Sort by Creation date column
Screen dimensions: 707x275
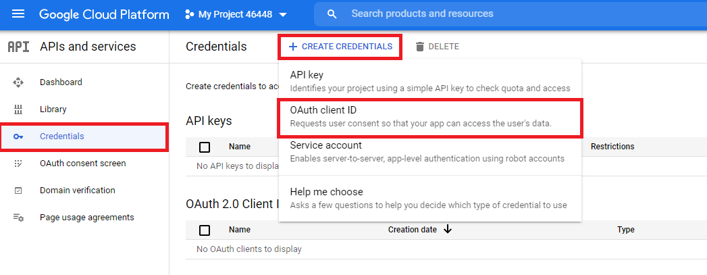coord(412,230)
